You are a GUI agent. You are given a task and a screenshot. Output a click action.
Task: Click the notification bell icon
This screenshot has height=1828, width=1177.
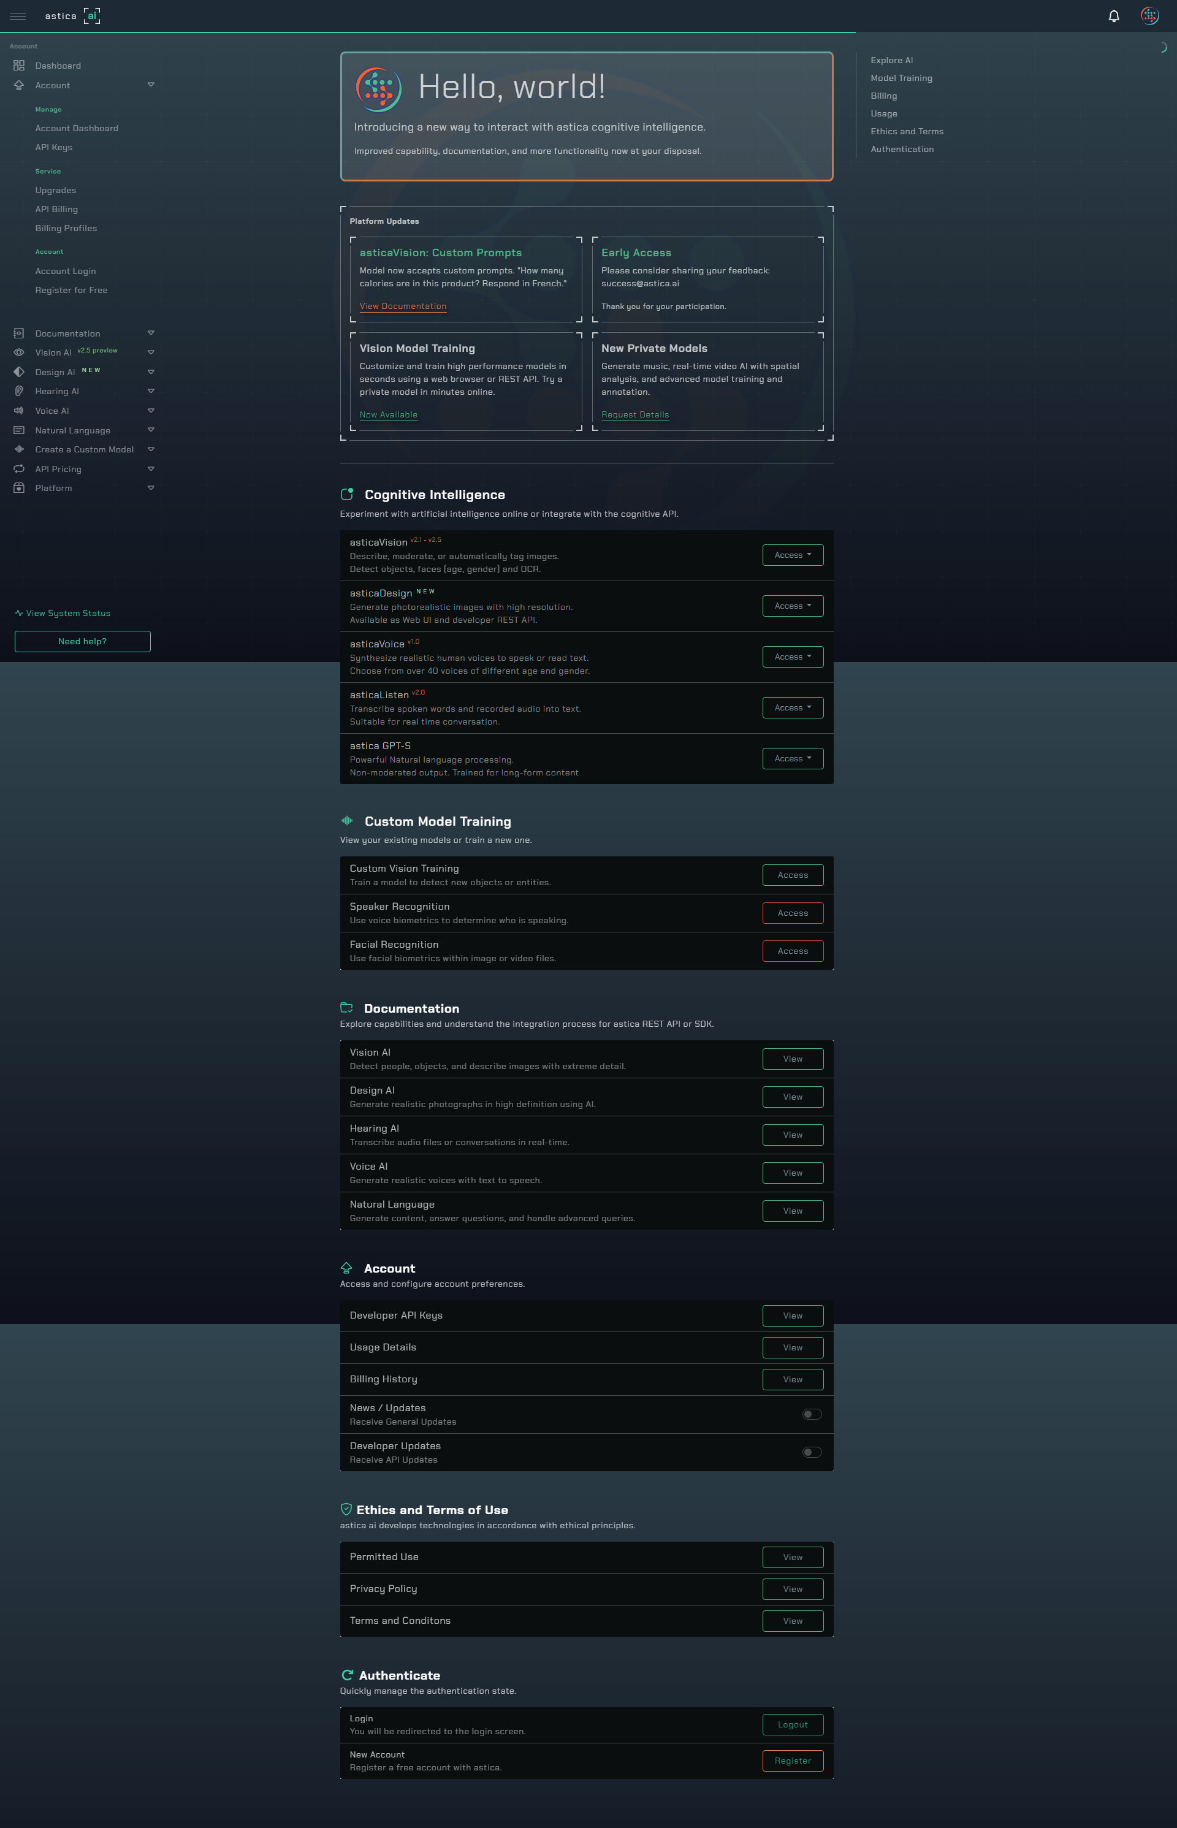(x=1114, y=16)
